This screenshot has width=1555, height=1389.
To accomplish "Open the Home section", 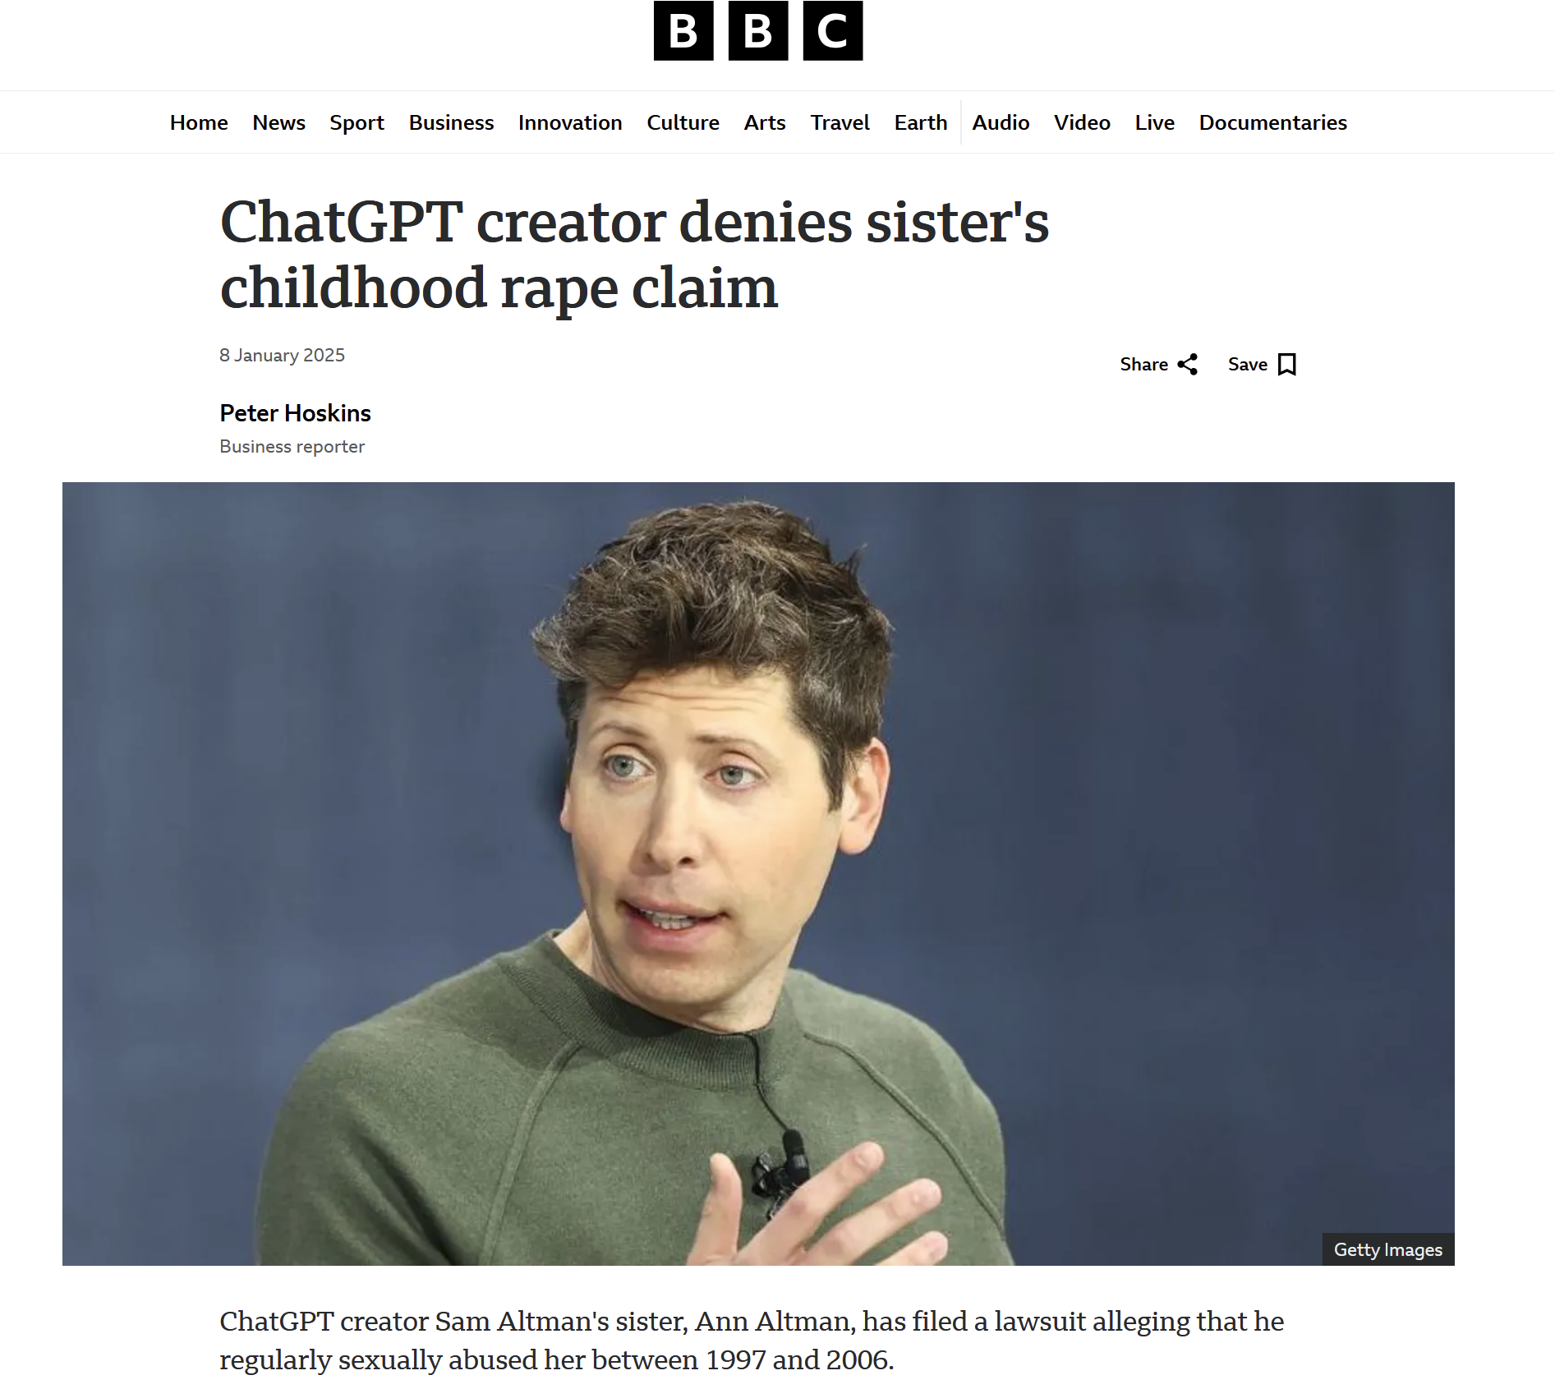I will (199, 122).
